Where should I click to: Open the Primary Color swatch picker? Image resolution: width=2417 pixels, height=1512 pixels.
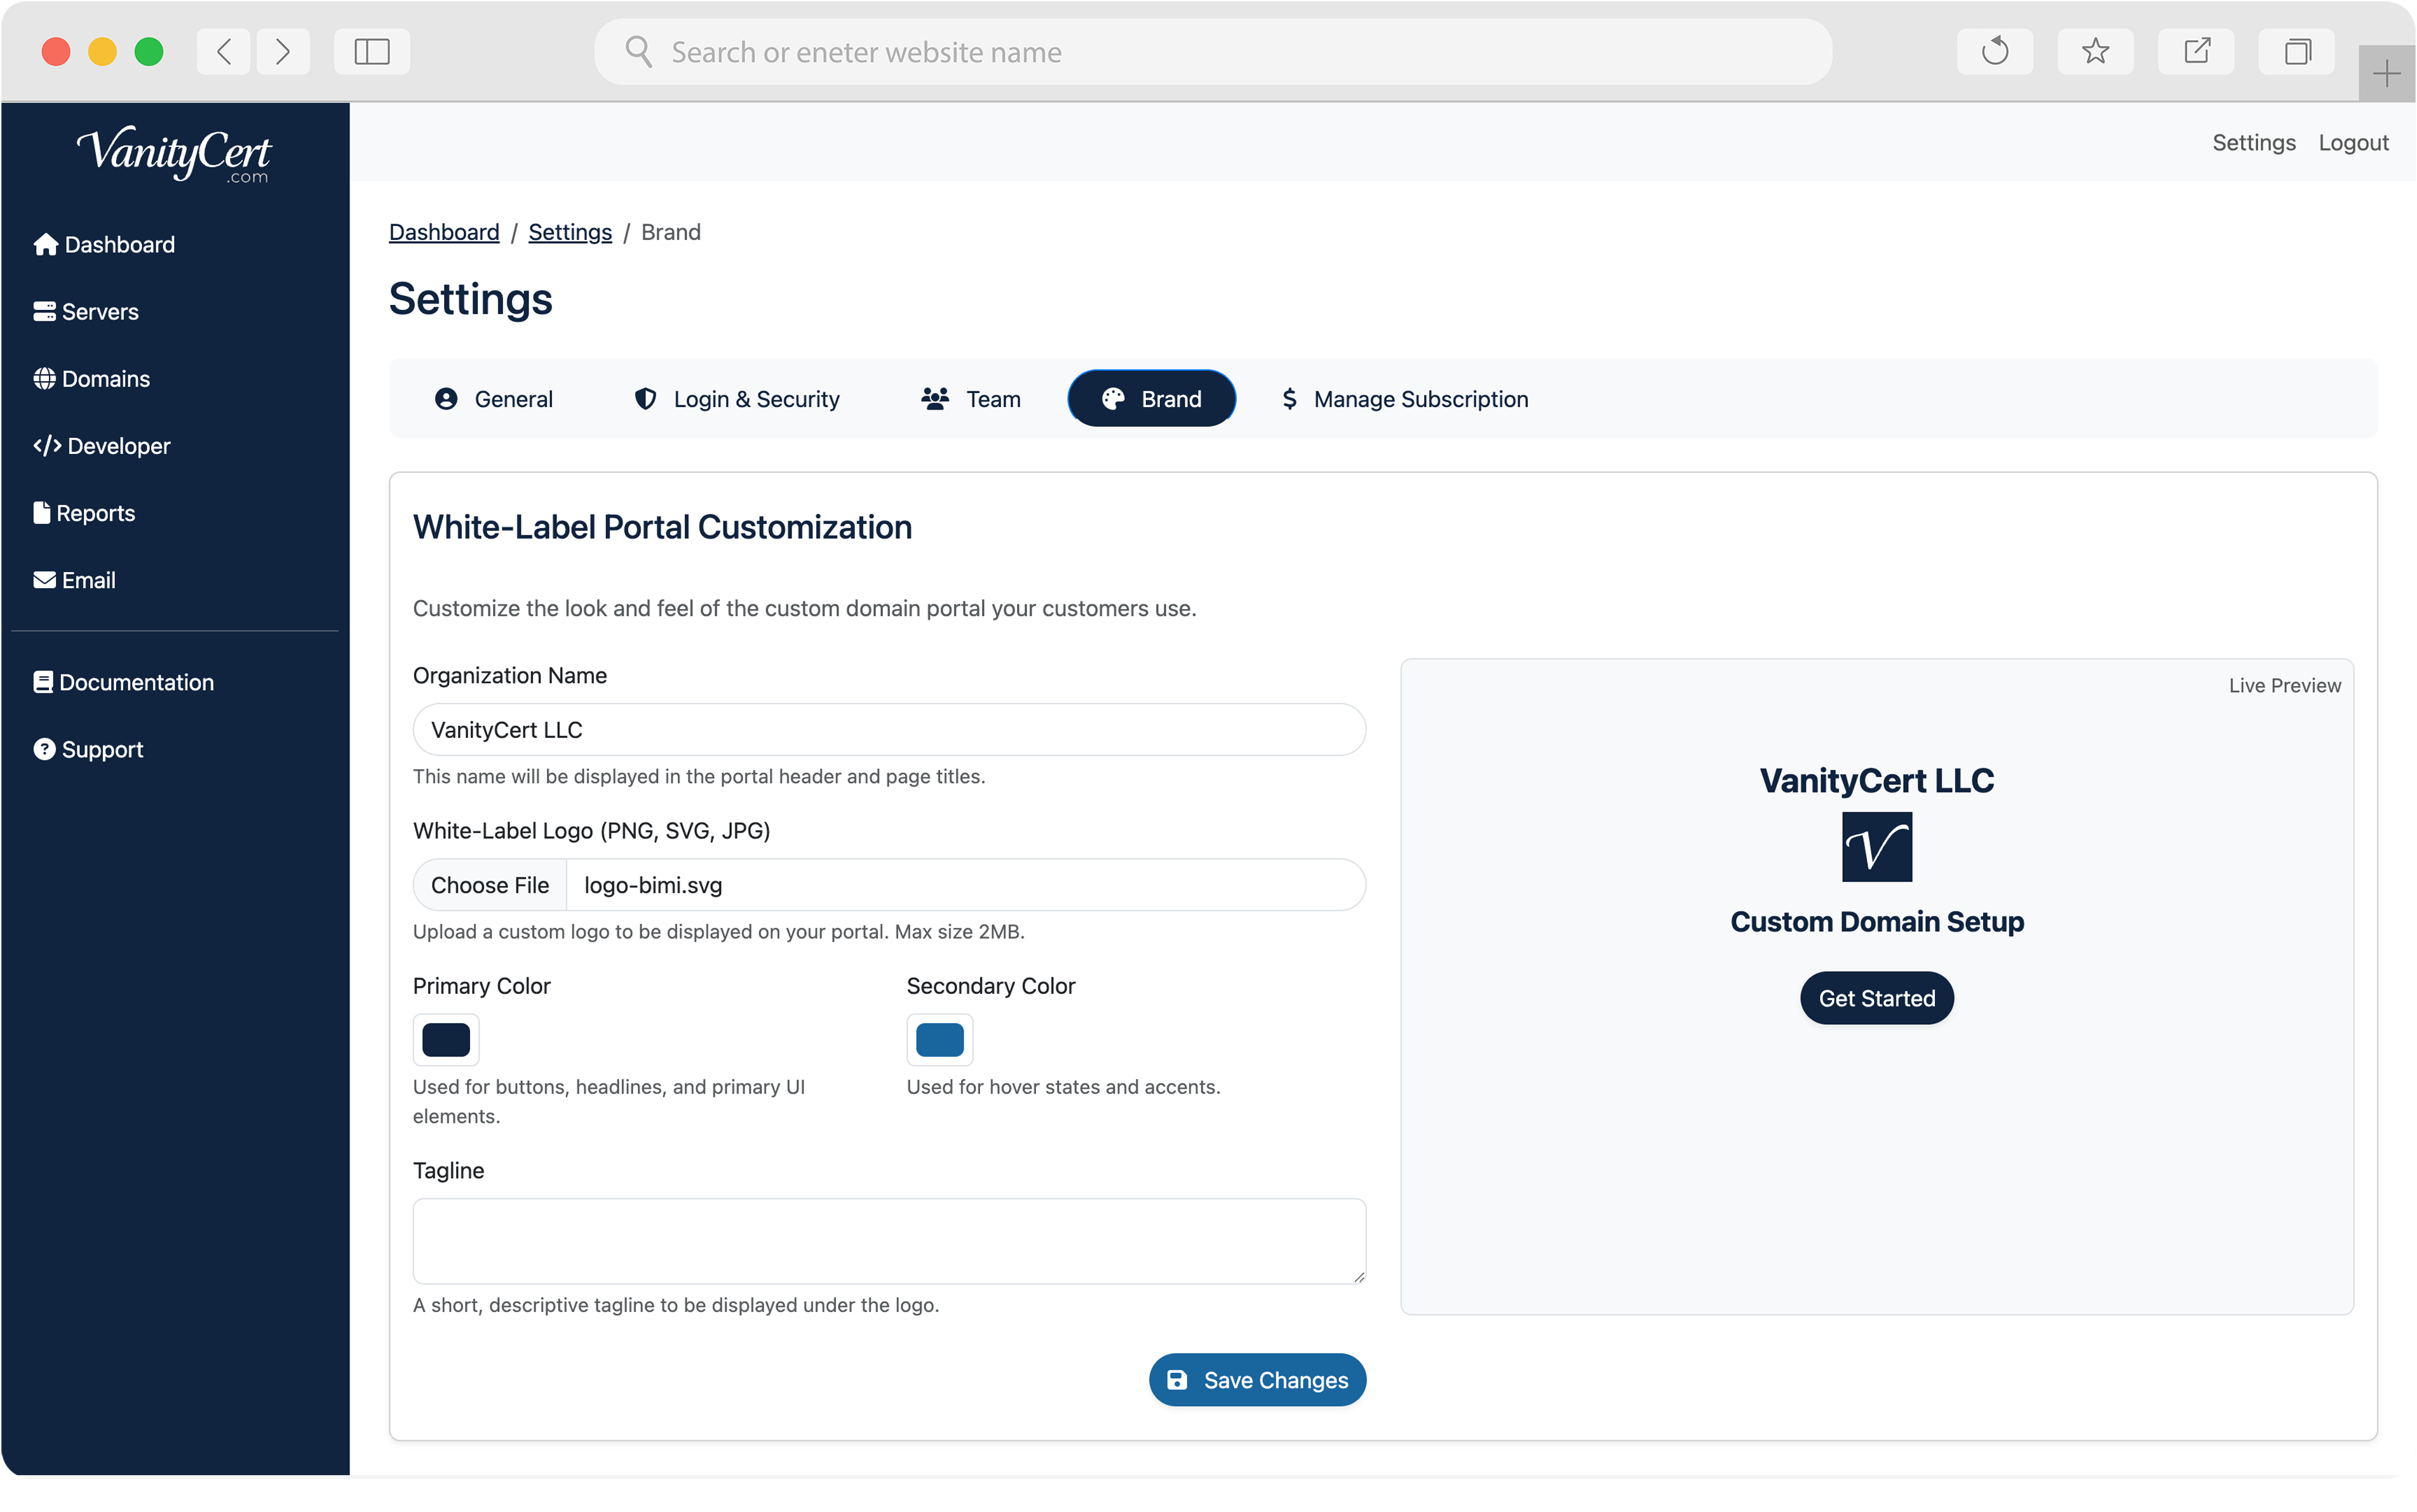[446, 1040]
